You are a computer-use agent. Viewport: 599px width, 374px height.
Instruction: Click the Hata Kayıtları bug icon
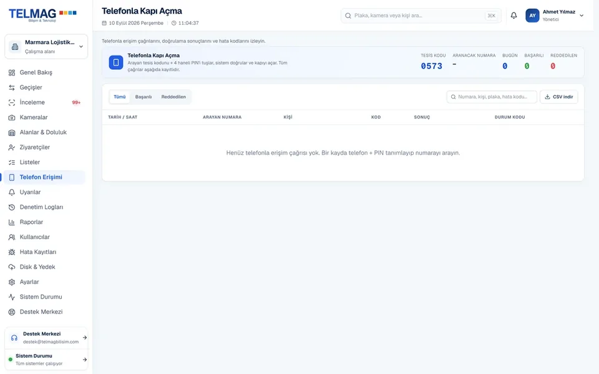(12, 252)
